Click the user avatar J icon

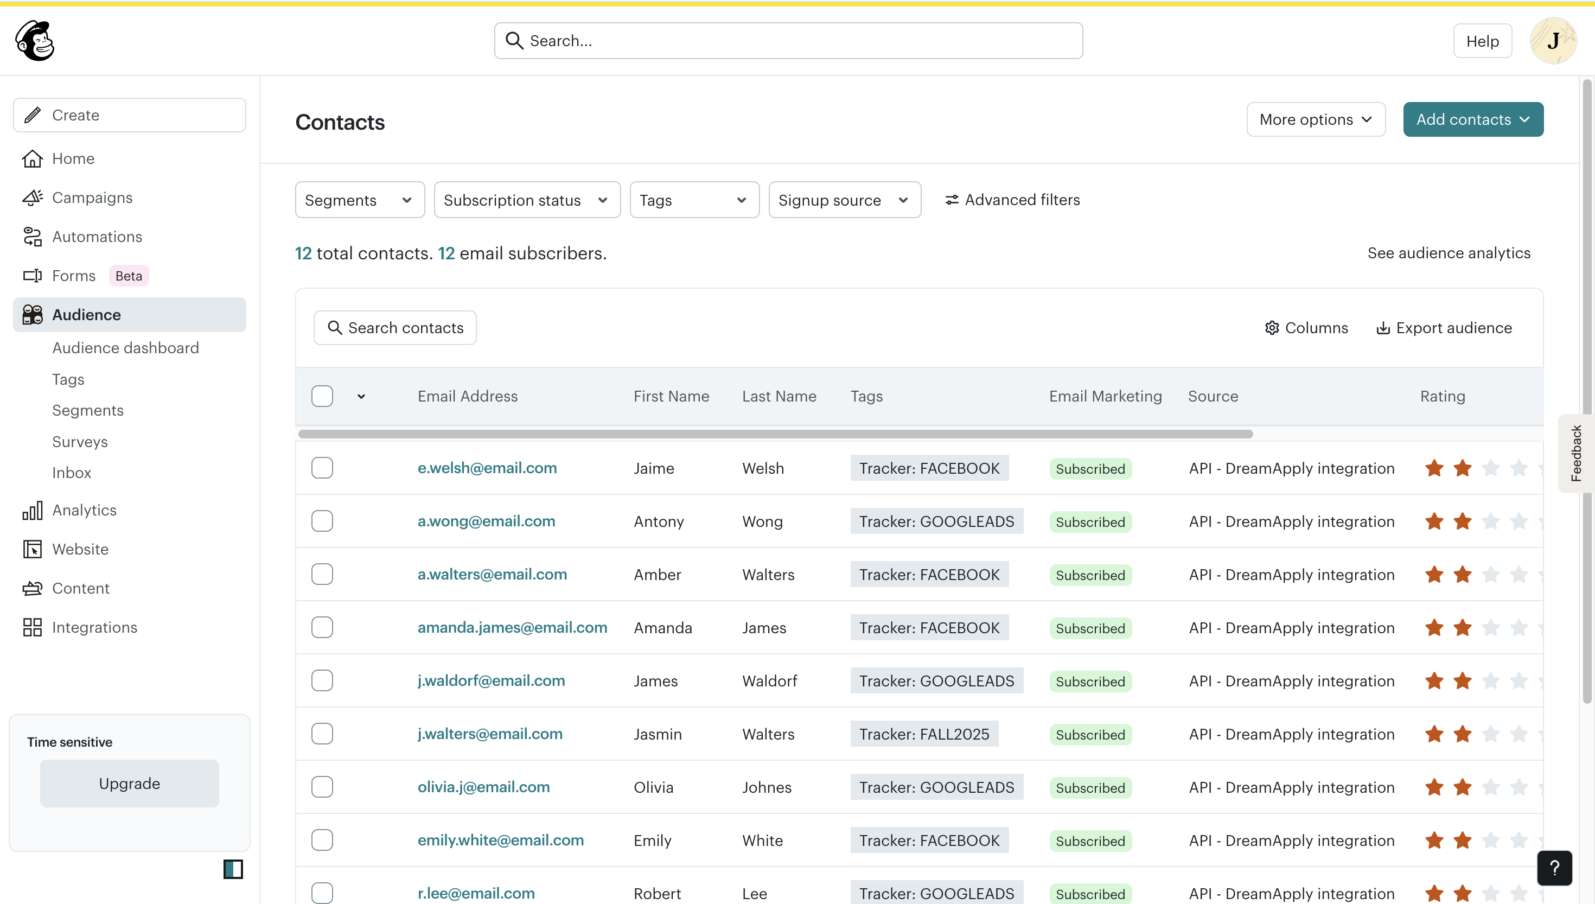(1553, 41)
